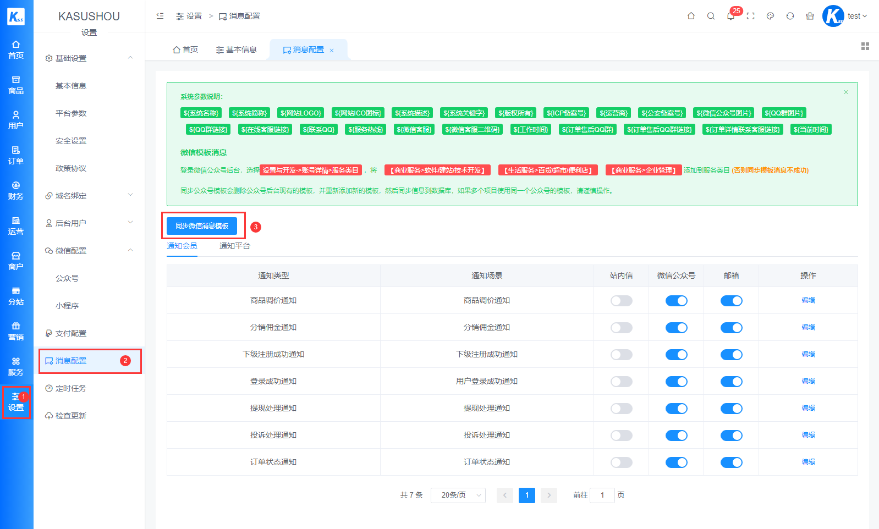Viewport: 879px width, 529px height.
Task: Edit the 投诉处理通知 row
Action: click(808, 435)
